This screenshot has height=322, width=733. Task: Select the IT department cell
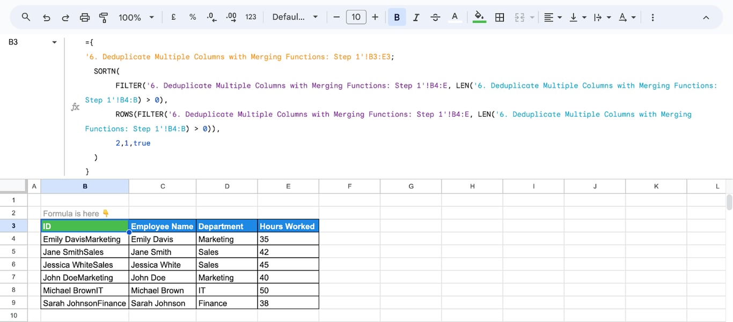point(227,290)
